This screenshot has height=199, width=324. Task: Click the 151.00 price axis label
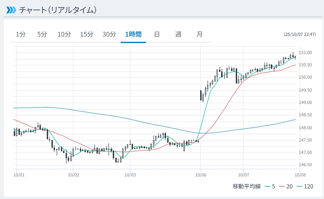pos(305,53)
